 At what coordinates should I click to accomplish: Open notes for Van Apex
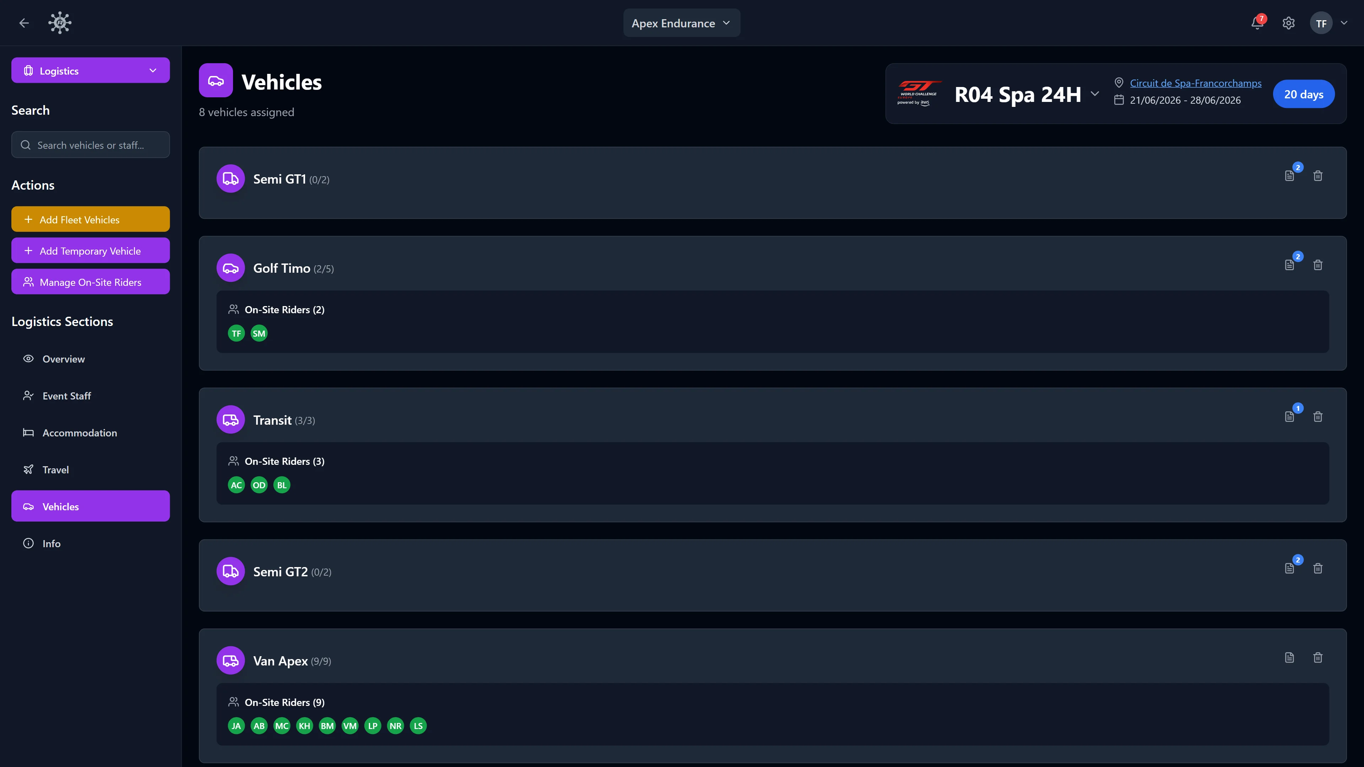pyautogui.click(x=1289, y=657)
